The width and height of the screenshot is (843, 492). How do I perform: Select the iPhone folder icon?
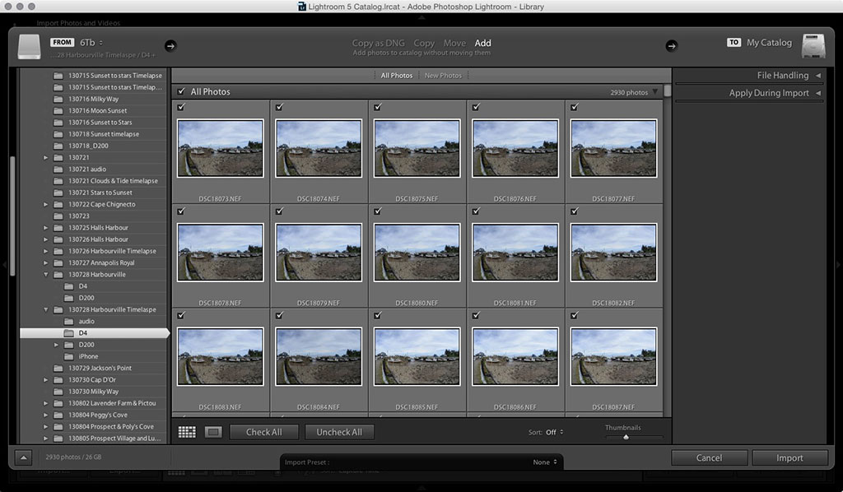point(69,356)
